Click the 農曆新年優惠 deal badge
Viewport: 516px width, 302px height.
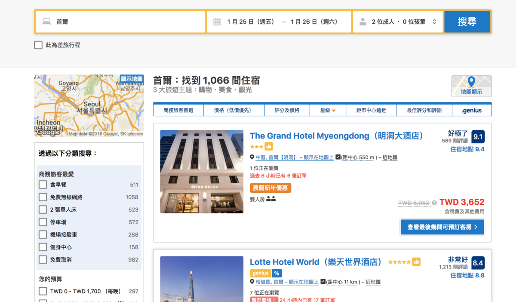[x=270, y=188]
